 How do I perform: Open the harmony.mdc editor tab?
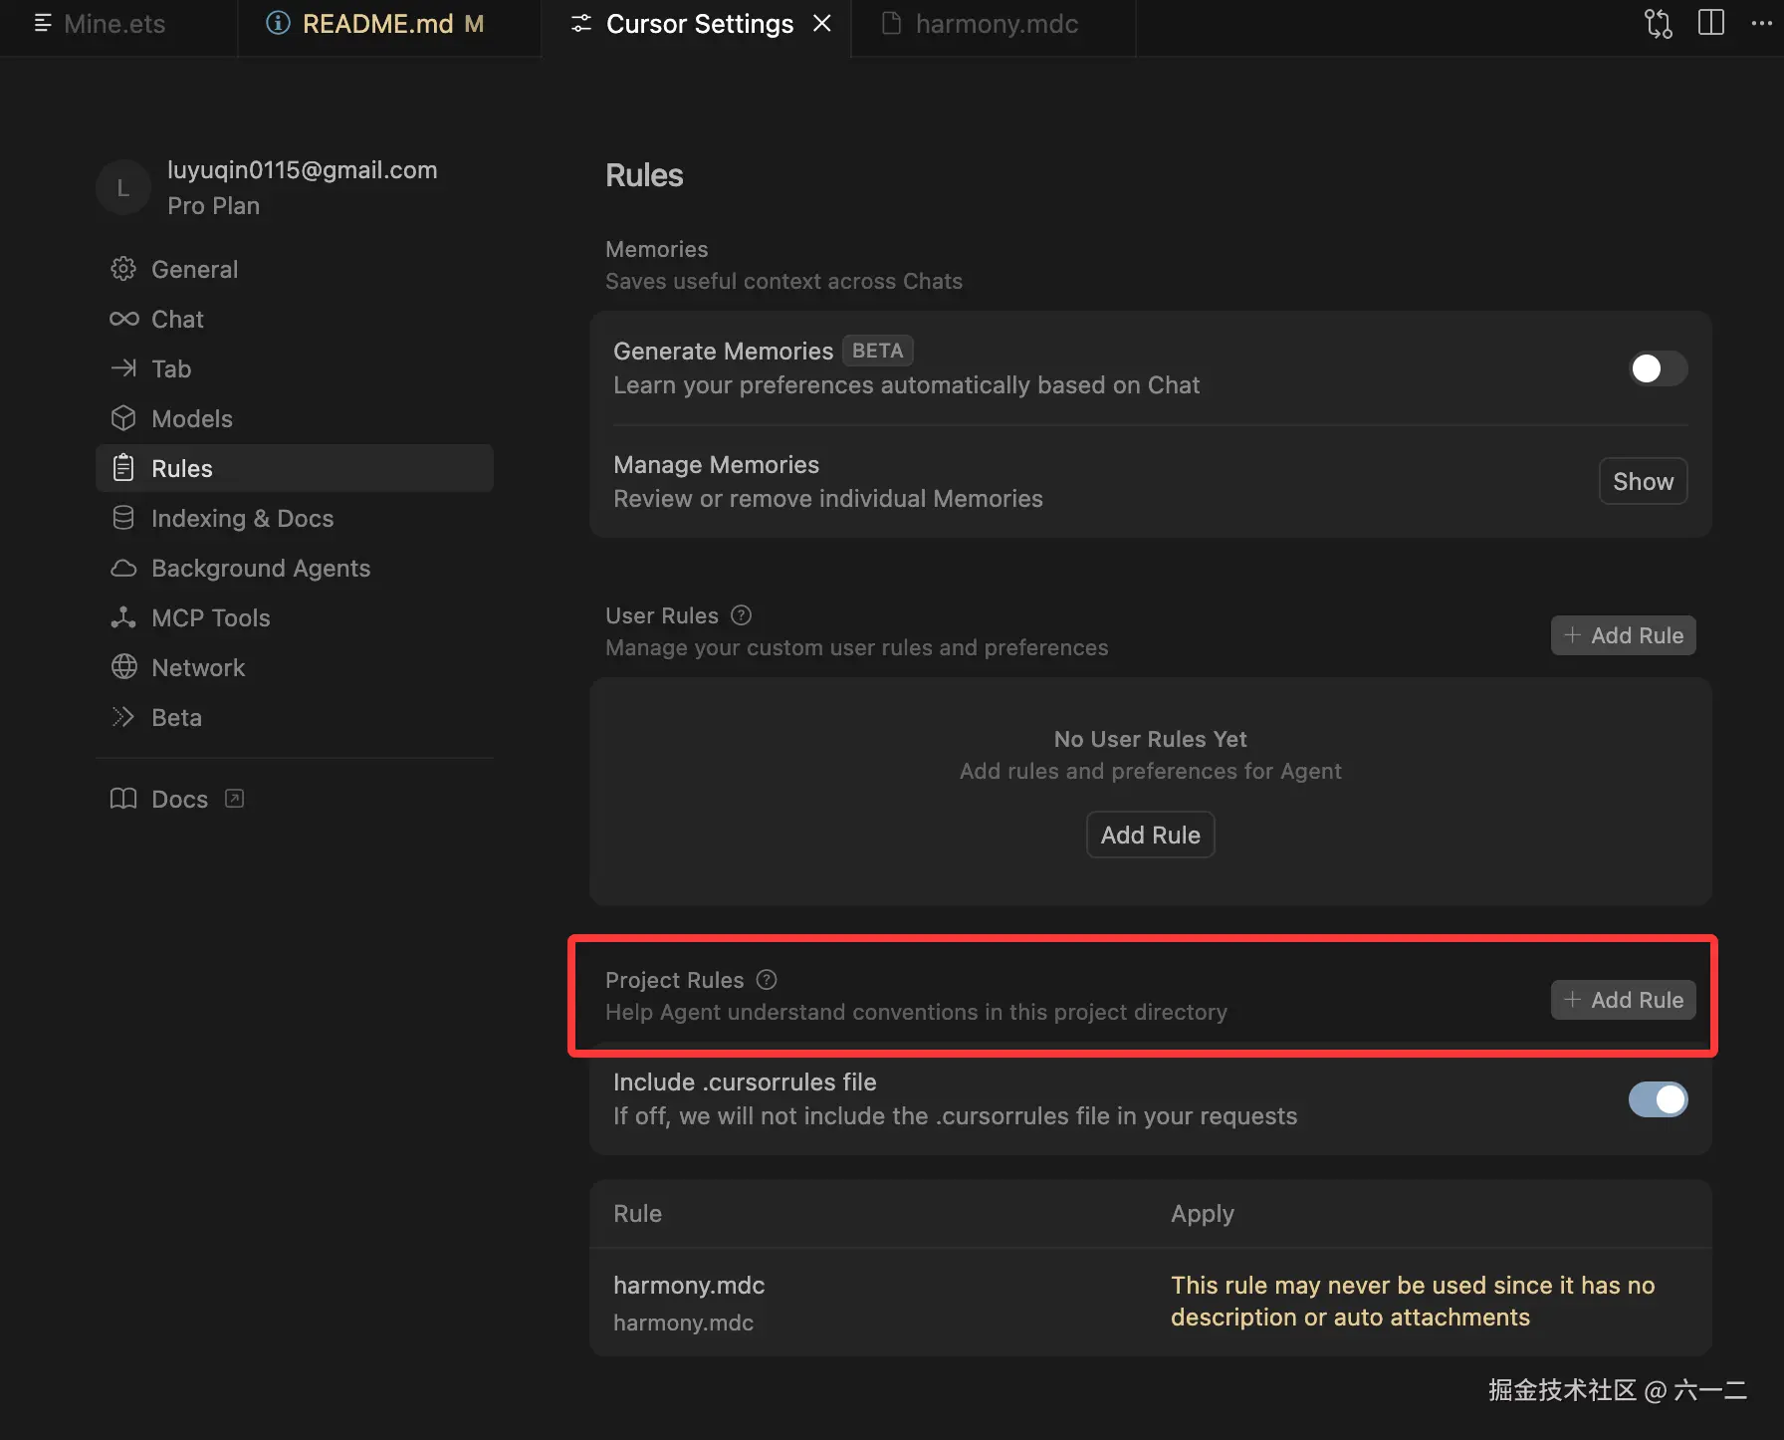point(996,24)
